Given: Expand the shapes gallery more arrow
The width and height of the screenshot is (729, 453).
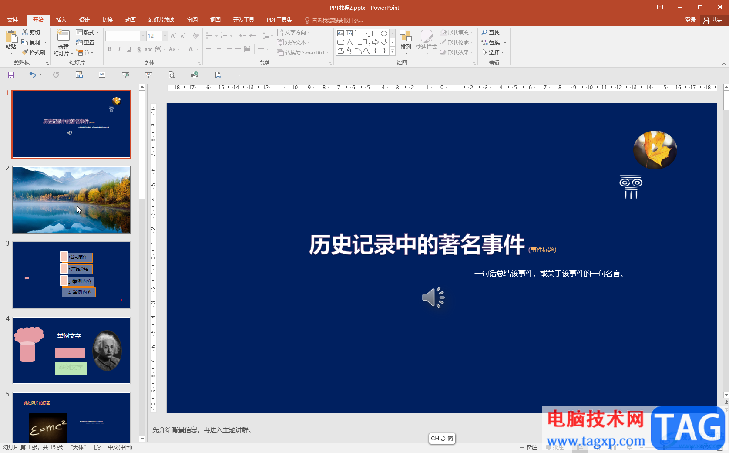Looking at the screenshot, I should (392, 51).
